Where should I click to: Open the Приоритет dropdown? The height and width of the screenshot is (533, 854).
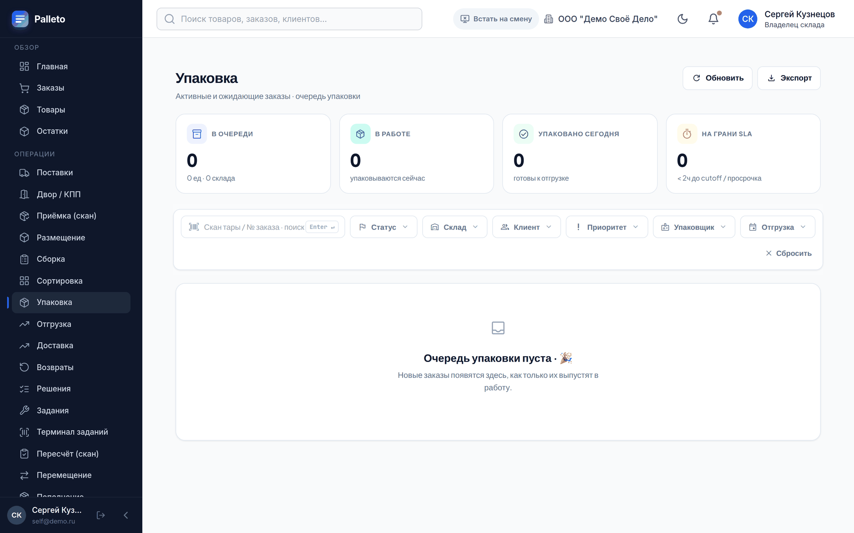click(607, 227)
